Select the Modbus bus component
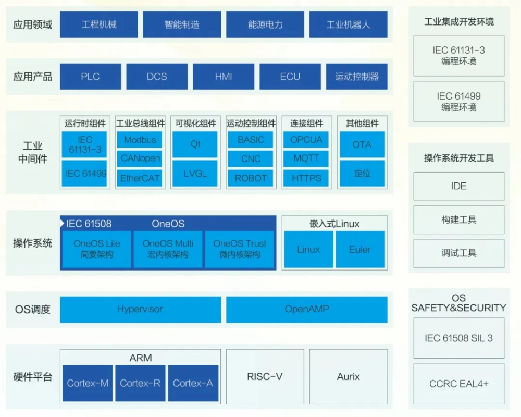 click(x=140, y=140)
